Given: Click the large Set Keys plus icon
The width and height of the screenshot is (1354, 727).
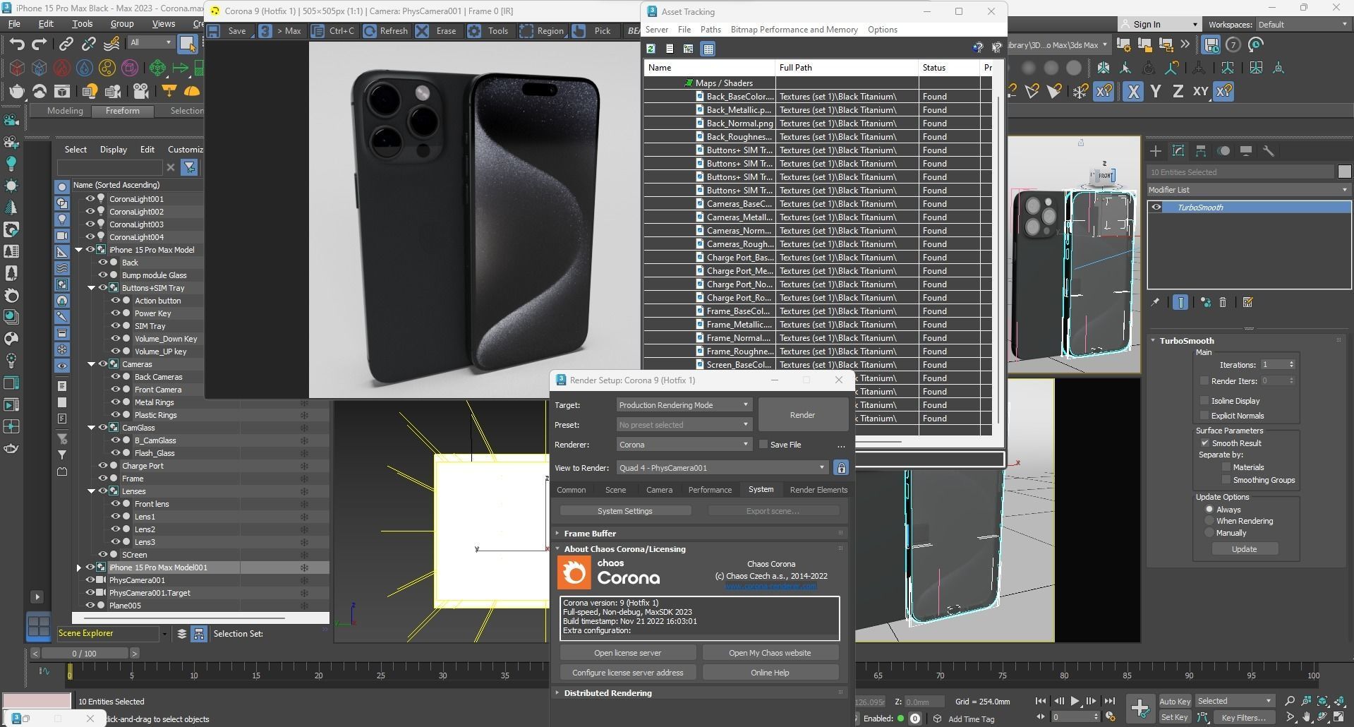Looking at the screenshot, I should pyautogui.click(x=1140, y=708).
